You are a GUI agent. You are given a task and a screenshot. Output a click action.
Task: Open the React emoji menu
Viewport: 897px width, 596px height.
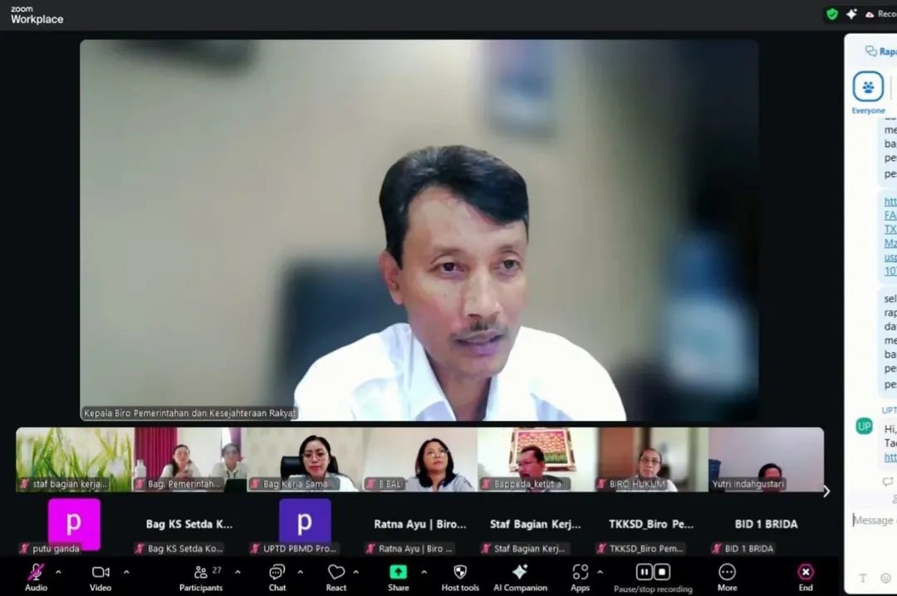336,573
